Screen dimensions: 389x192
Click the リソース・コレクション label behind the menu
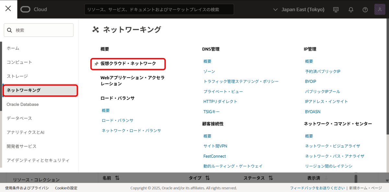click(36, 180)
